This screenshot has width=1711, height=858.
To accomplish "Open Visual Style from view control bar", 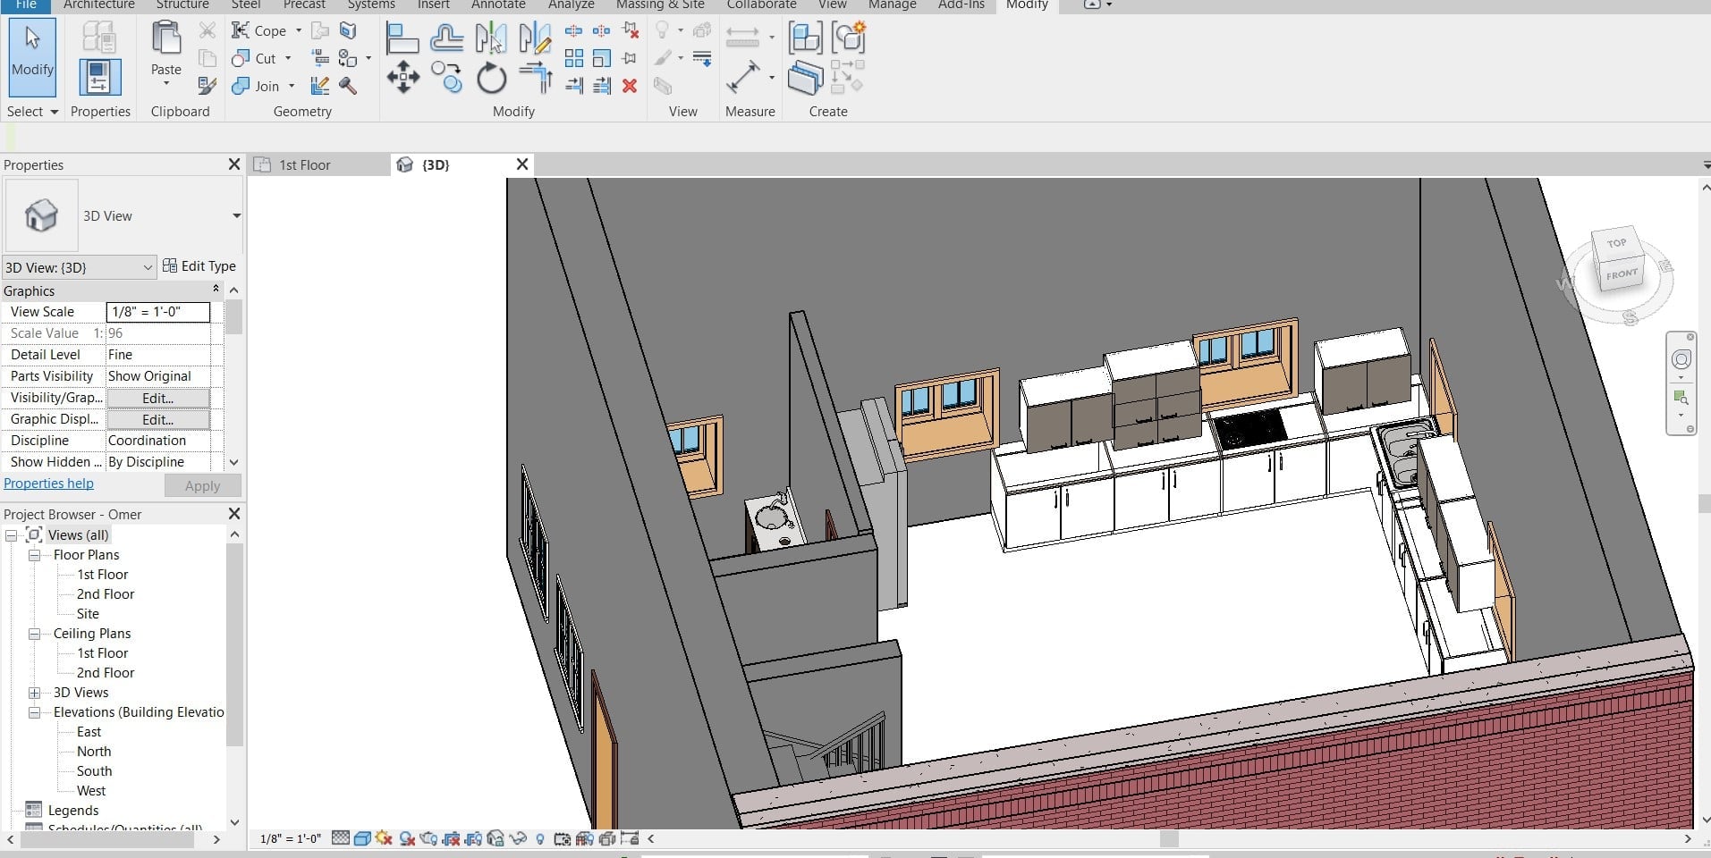I will click(362, 838).
